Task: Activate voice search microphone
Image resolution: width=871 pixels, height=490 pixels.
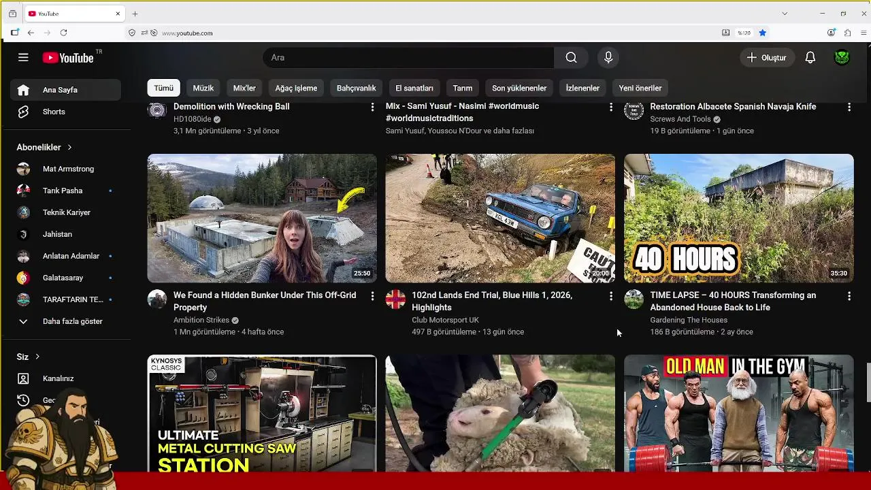Action: tap(608, 58)
